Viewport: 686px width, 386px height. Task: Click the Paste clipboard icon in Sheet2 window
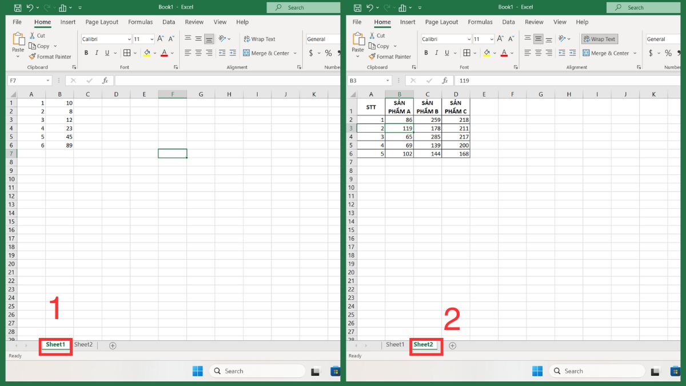point(358,39)
